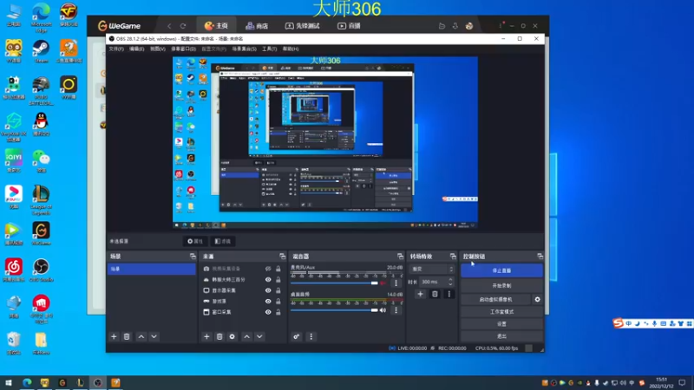This screenshot has width=694, height=390.
Task: Unmute the 麦克风/Aux mixer channel
Action: [x=383, y=283]
